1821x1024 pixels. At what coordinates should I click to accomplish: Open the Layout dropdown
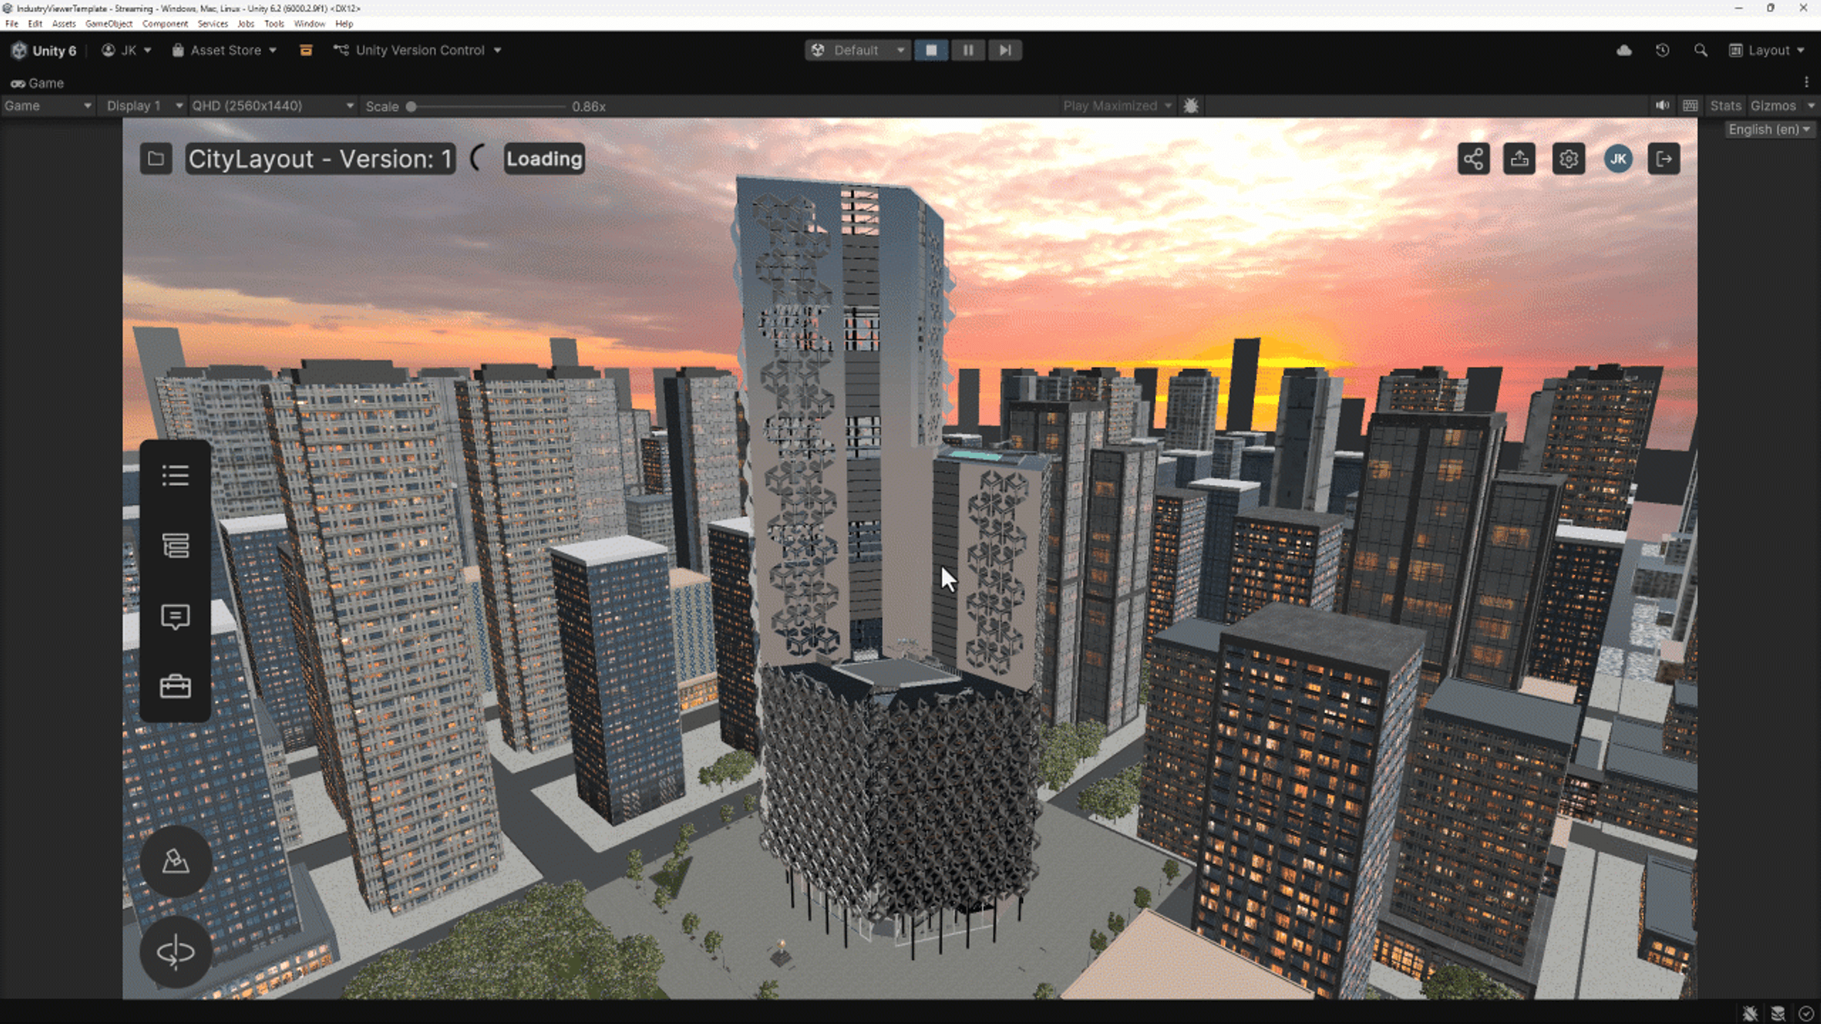[x=1768, y=50]
